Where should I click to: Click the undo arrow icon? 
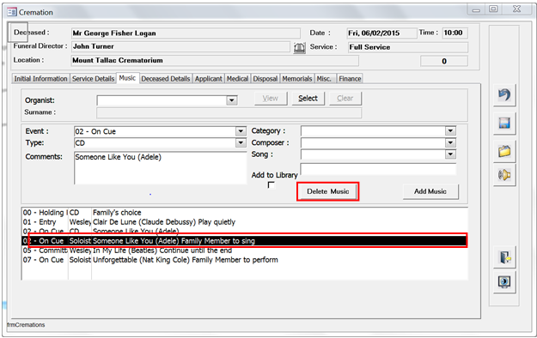click(x=504, y=94)
